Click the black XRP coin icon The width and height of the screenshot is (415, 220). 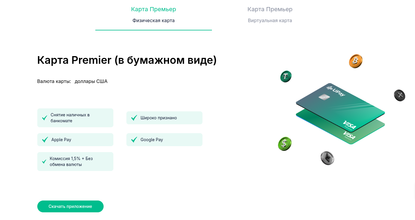point(399,95)
